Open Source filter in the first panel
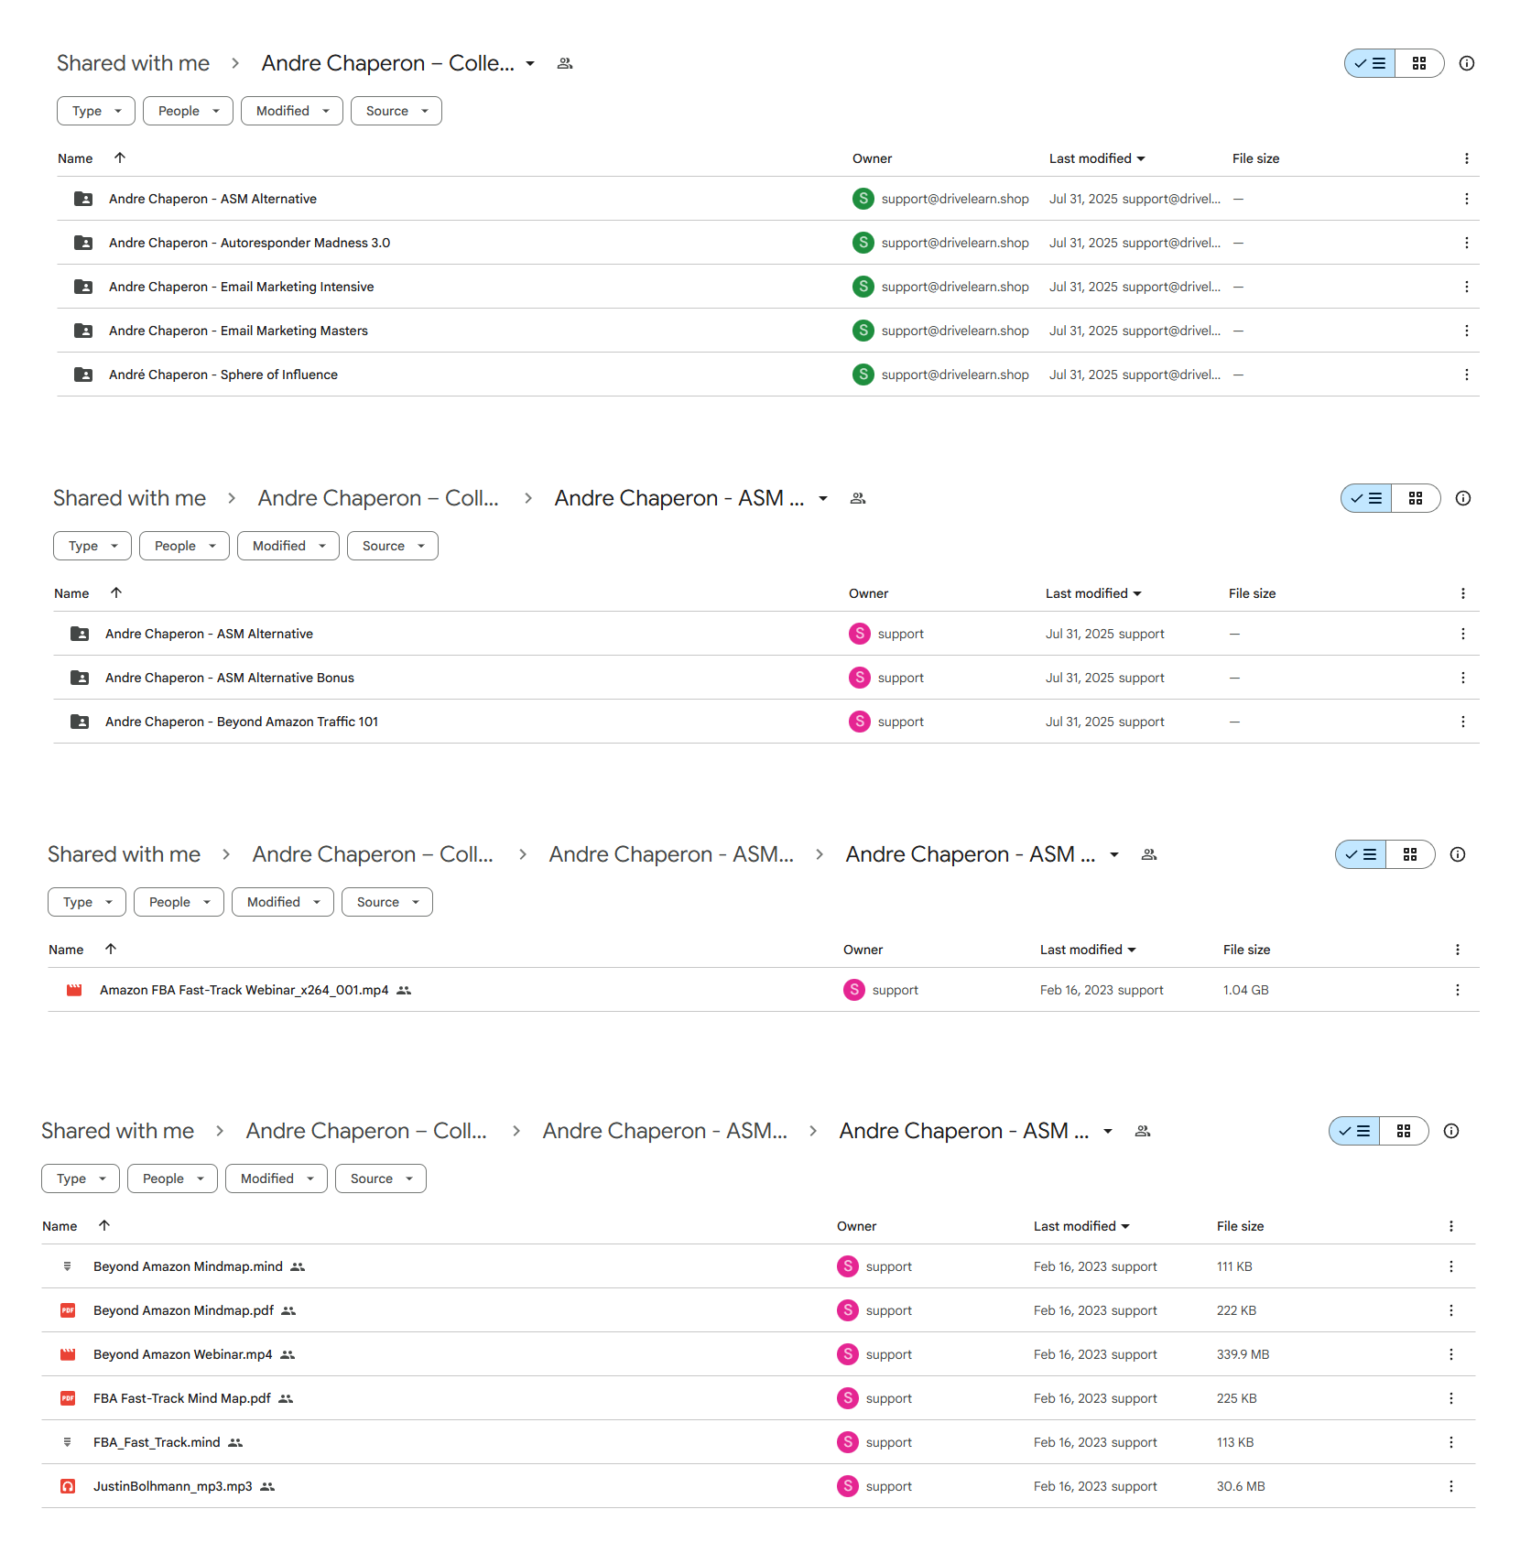This screenshot has width=1531, height=1553. tap(396, 111)
